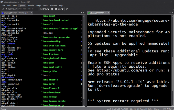Click the ggml-kompute.cpp file name

coord(12,80)
